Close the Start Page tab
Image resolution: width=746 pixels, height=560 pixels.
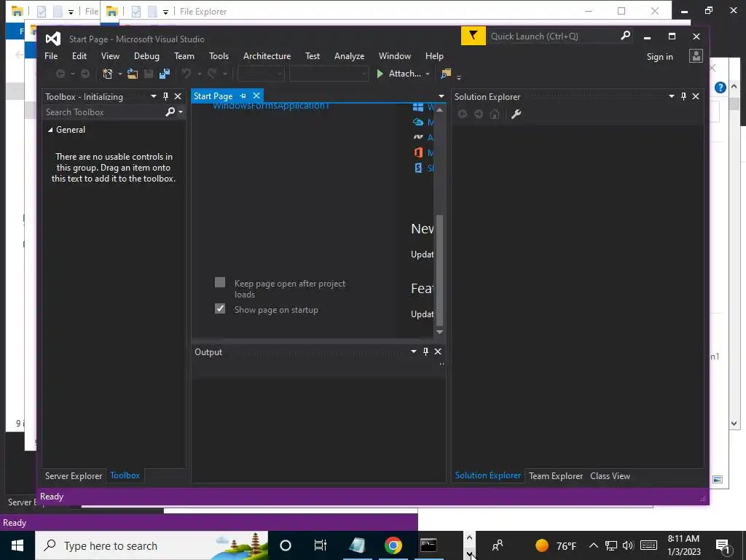click(x=256, y=96)
